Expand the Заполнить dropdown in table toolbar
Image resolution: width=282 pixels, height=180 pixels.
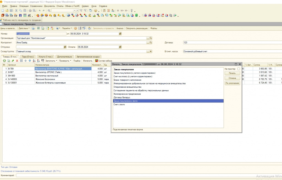coord(51,60)
